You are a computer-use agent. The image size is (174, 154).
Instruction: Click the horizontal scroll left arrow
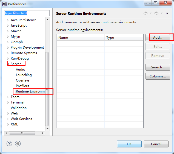click(x=6, y=133)
